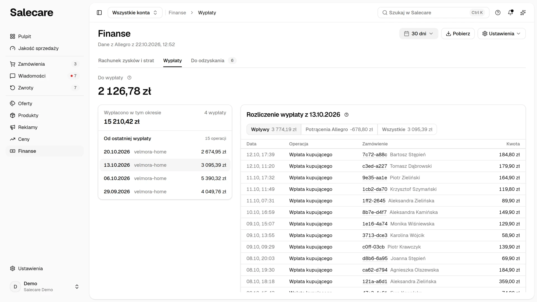Viewport: 537px width, 302px height.
Task: Click the Zamówienia cart icon
Action: click(13, 64)
